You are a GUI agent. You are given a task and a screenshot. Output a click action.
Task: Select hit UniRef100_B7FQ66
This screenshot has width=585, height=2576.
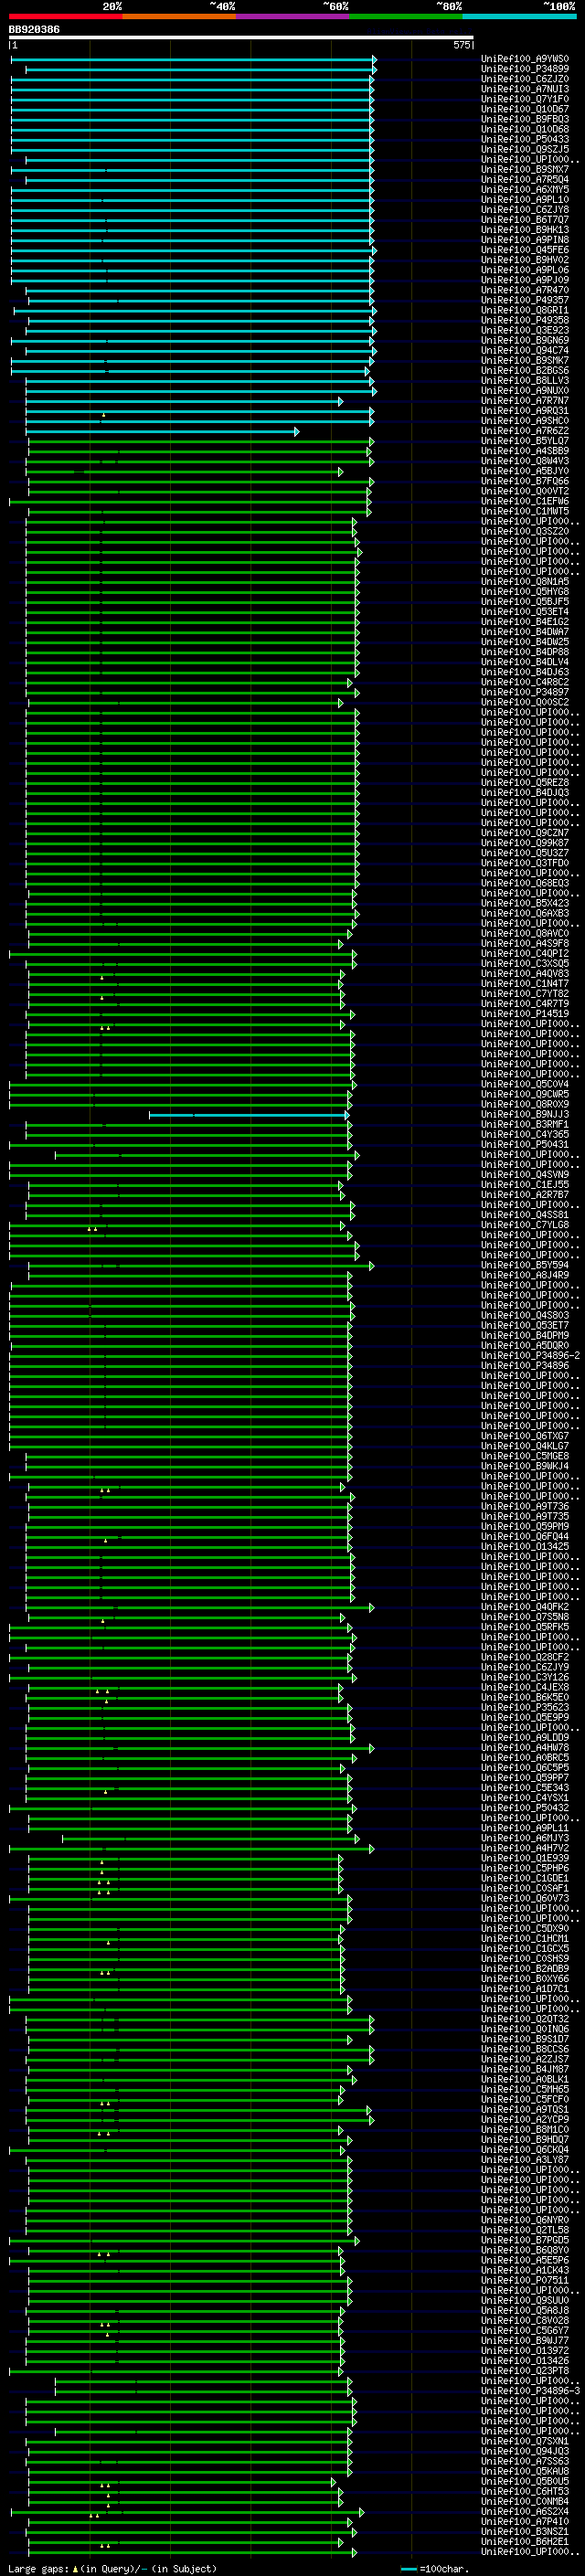point(525,481)
